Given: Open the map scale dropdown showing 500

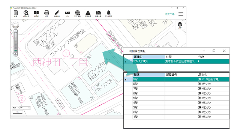Looking at the screenshot, I should [25, 108].
